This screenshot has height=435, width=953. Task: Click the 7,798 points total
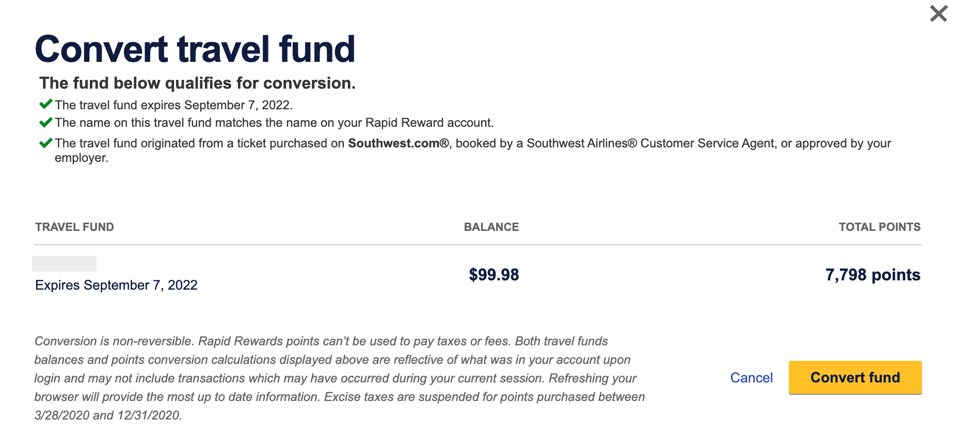coord(872,275)
